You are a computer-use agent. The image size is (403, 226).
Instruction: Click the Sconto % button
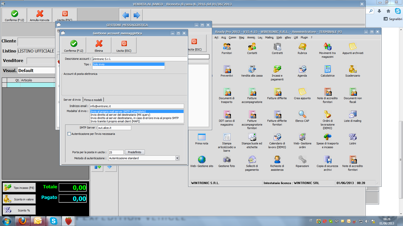pyautogui.click(x=19, y=210)
